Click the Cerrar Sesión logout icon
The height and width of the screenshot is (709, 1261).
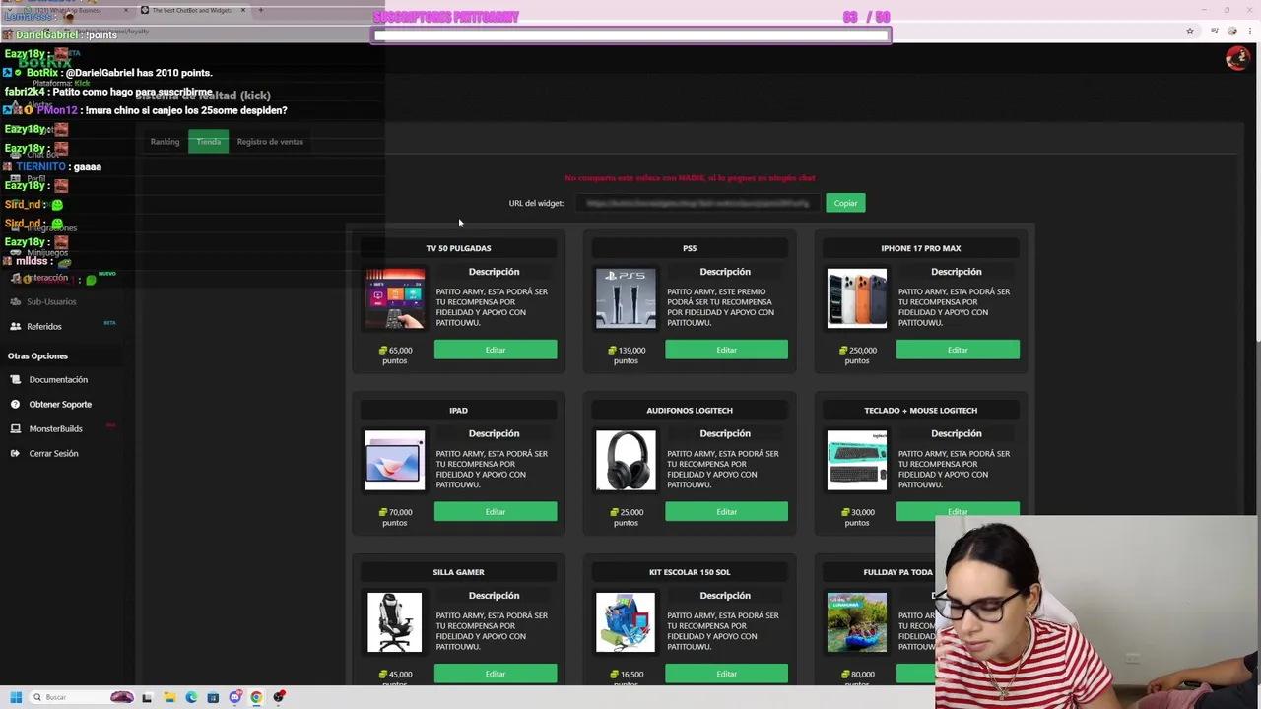point(15,453)
